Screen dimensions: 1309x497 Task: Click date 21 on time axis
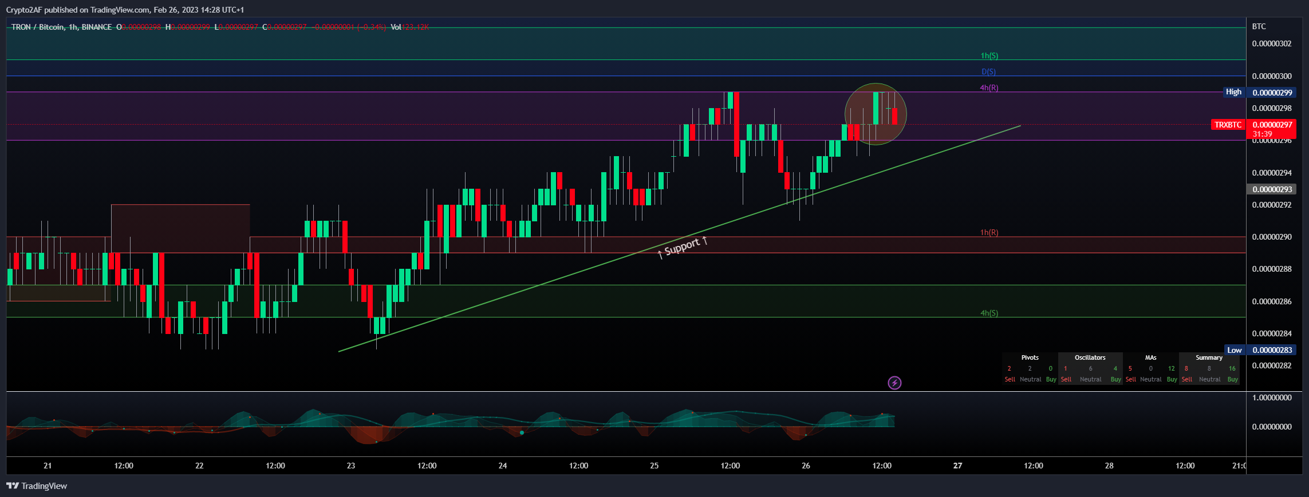[x=48, y=466]
